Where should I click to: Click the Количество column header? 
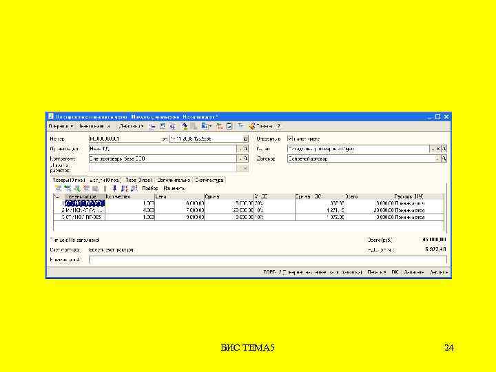coord(130,196)
